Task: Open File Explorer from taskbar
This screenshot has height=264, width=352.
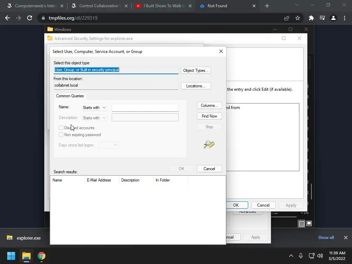Action: 26,256
